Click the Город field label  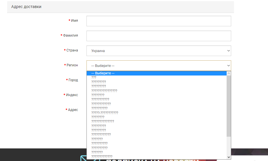tap(73, 80)
